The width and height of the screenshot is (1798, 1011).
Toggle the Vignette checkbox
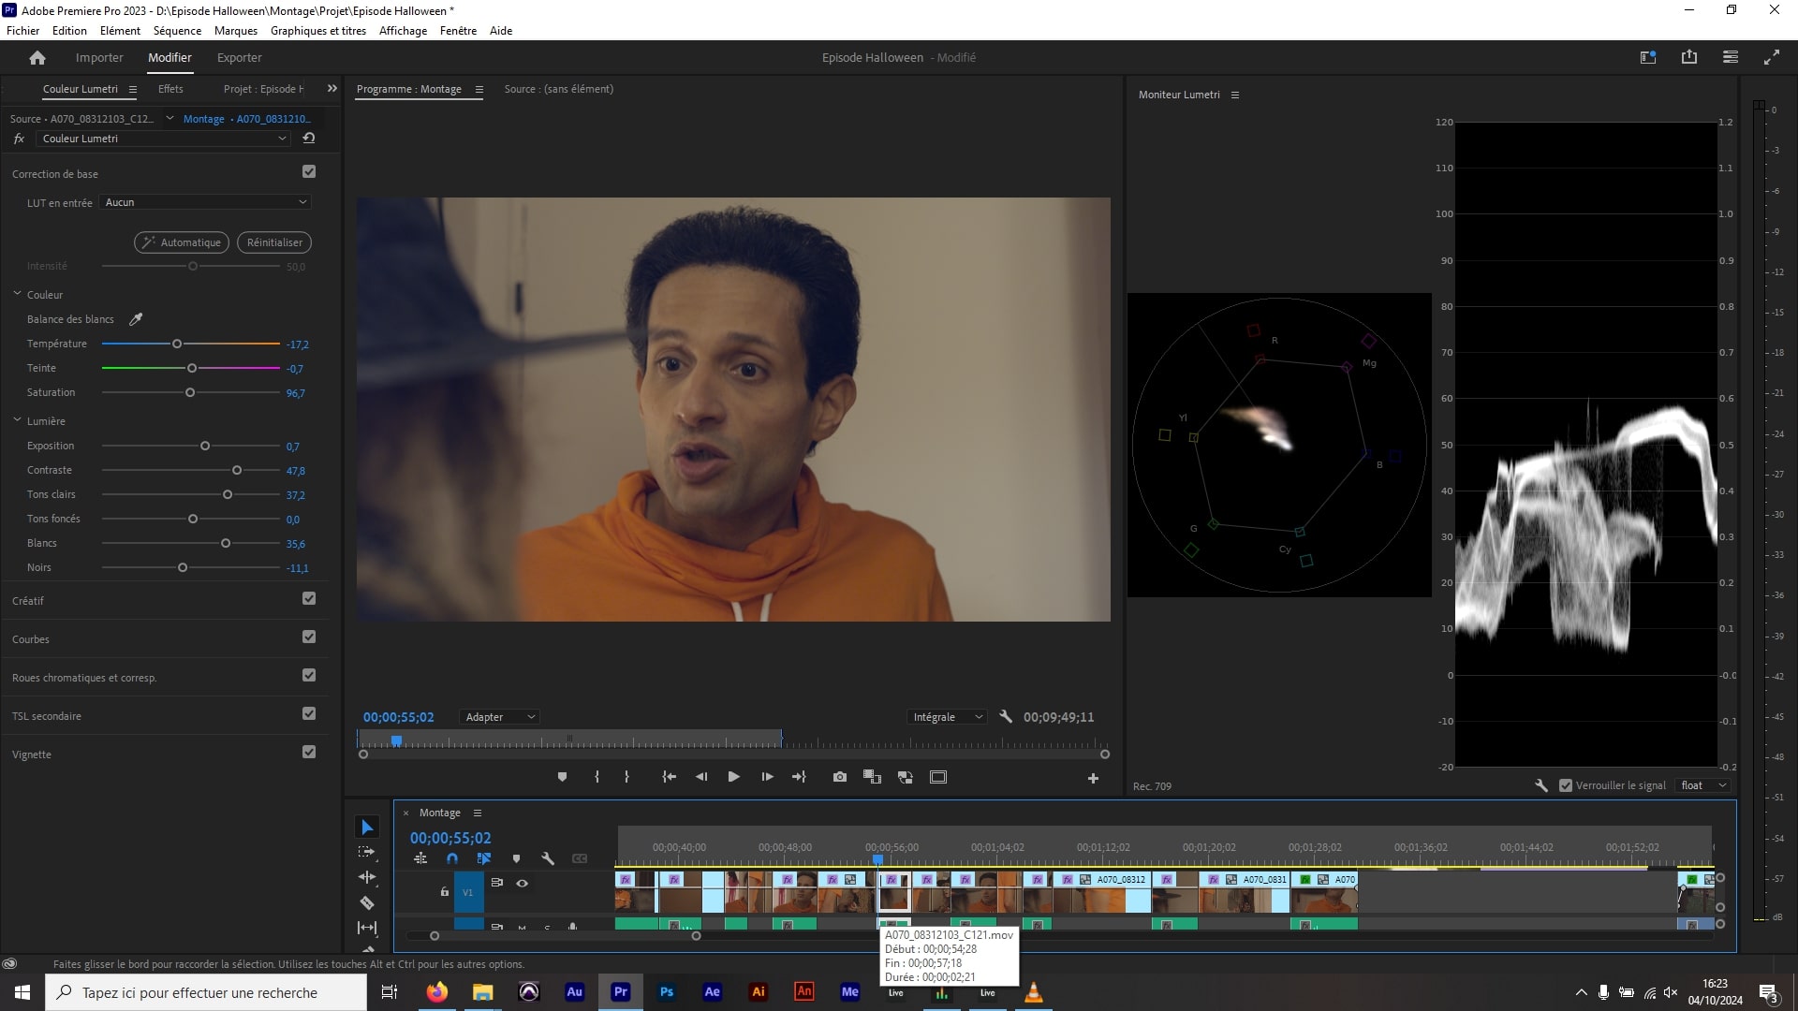[309, 753]
